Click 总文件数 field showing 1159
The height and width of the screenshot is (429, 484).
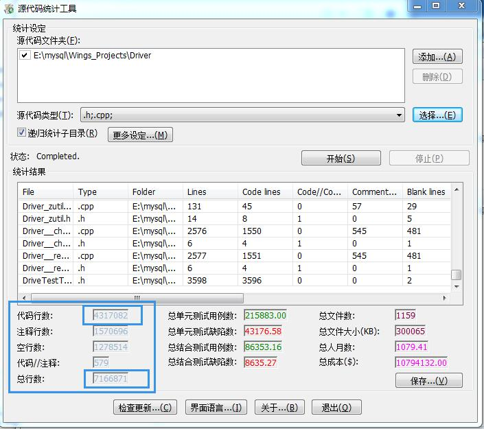coord(406,315)
